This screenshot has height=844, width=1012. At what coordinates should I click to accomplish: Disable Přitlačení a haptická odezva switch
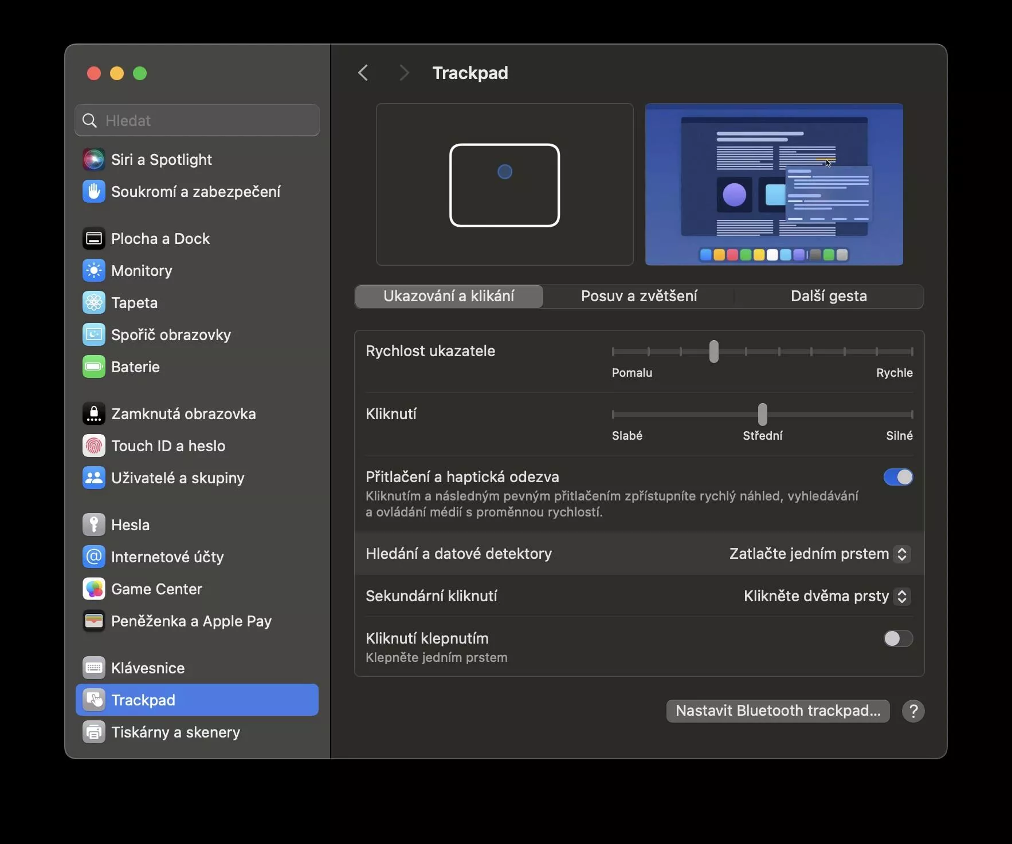point(898,477)
